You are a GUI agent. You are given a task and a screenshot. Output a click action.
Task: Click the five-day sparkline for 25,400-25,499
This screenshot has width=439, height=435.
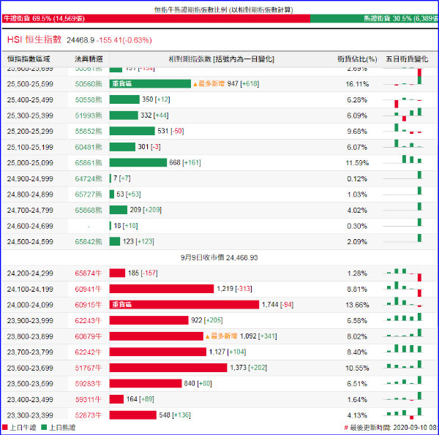click(x=403, y=102)
